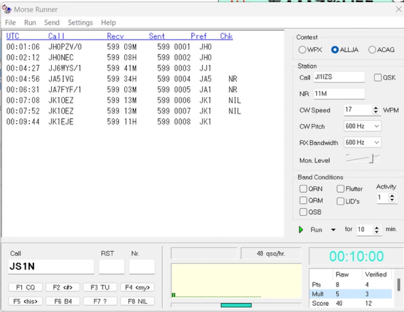
Task: Click the Mult row in score table
Action: pos(350,294)
